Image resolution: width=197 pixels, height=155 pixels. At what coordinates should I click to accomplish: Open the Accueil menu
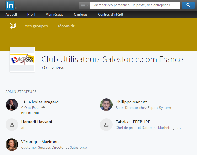pyautogui.click(x=11, y=15)
